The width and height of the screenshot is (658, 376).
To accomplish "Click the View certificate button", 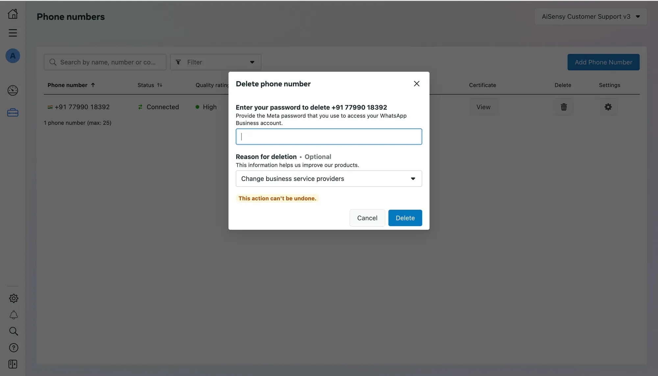I will pos(483,107).
